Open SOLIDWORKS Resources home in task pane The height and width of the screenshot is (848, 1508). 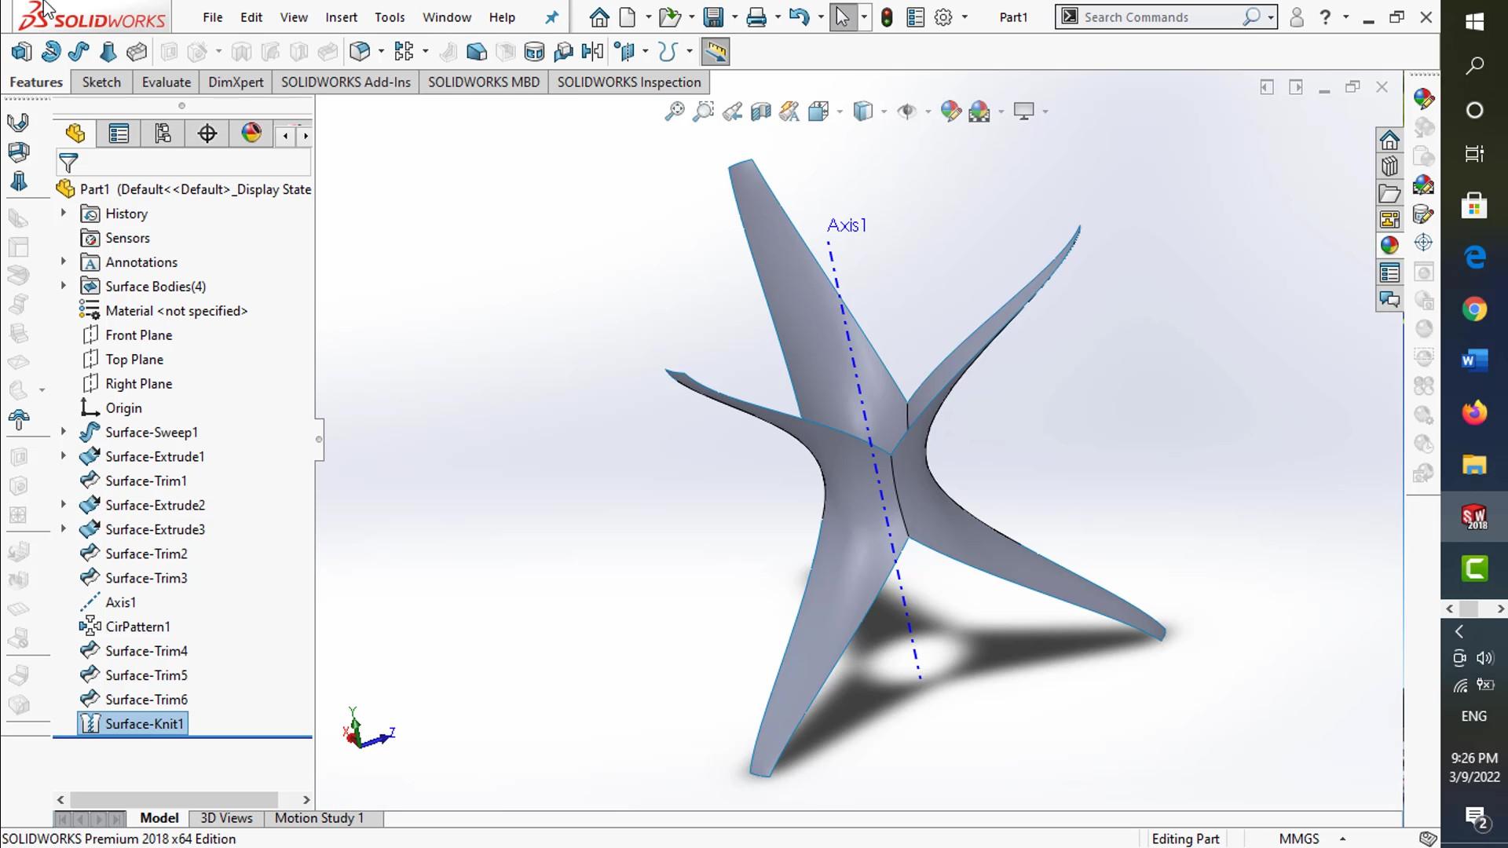(x=1389, y=141)
